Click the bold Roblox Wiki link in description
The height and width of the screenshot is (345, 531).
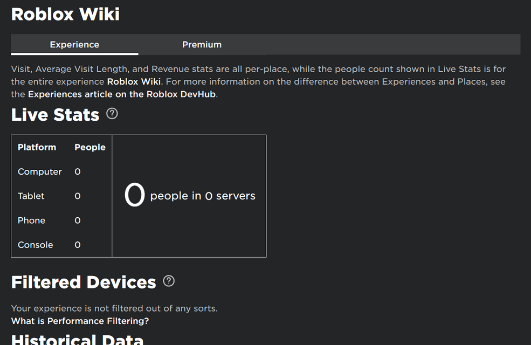[x=134, y=82]
